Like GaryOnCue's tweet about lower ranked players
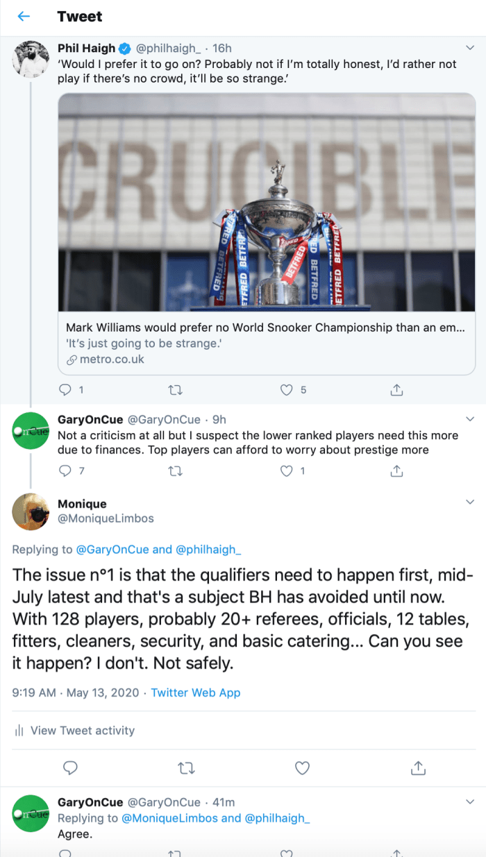The width and height of the screenshot is (486, 857). 286,471
